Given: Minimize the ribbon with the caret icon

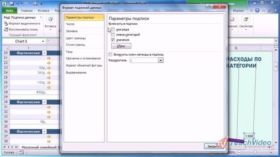Looking at the screenshot, I should coord(251,10).
